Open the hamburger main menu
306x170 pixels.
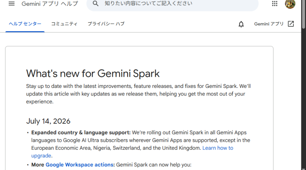tap(11, 3)
